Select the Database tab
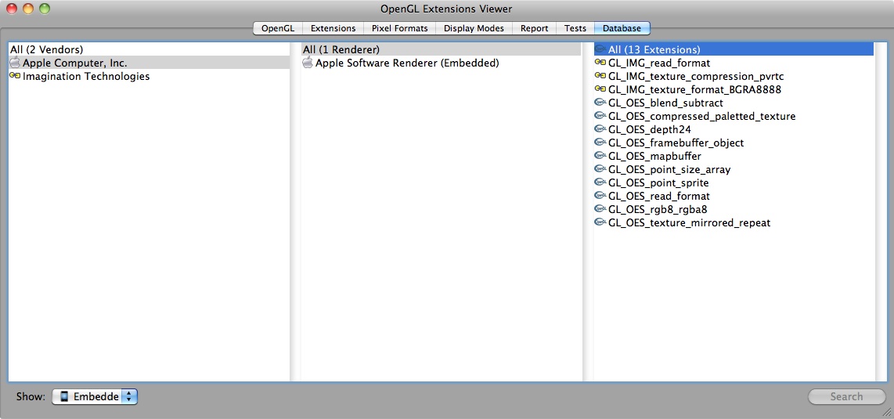Viewport: 894px width, 419px height. (622, 28)
